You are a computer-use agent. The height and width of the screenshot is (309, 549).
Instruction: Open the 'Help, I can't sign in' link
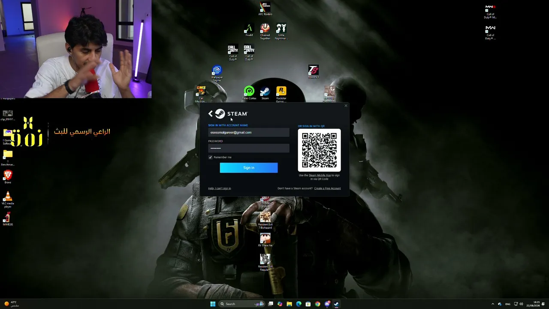[x=220, y=188]
